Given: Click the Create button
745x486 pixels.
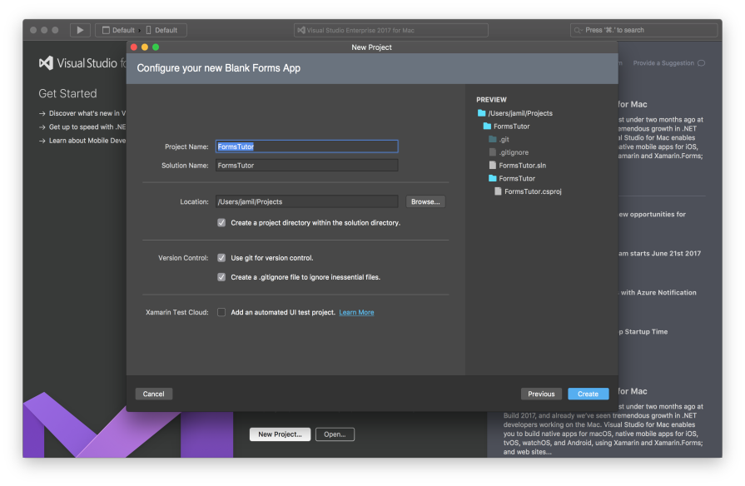Looking at the screenshot, I should point(588,393).
